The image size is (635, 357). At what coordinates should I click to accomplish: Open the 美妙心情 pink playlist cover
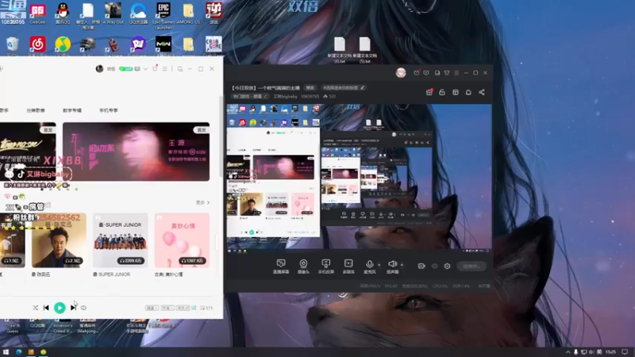click(182, 240)
